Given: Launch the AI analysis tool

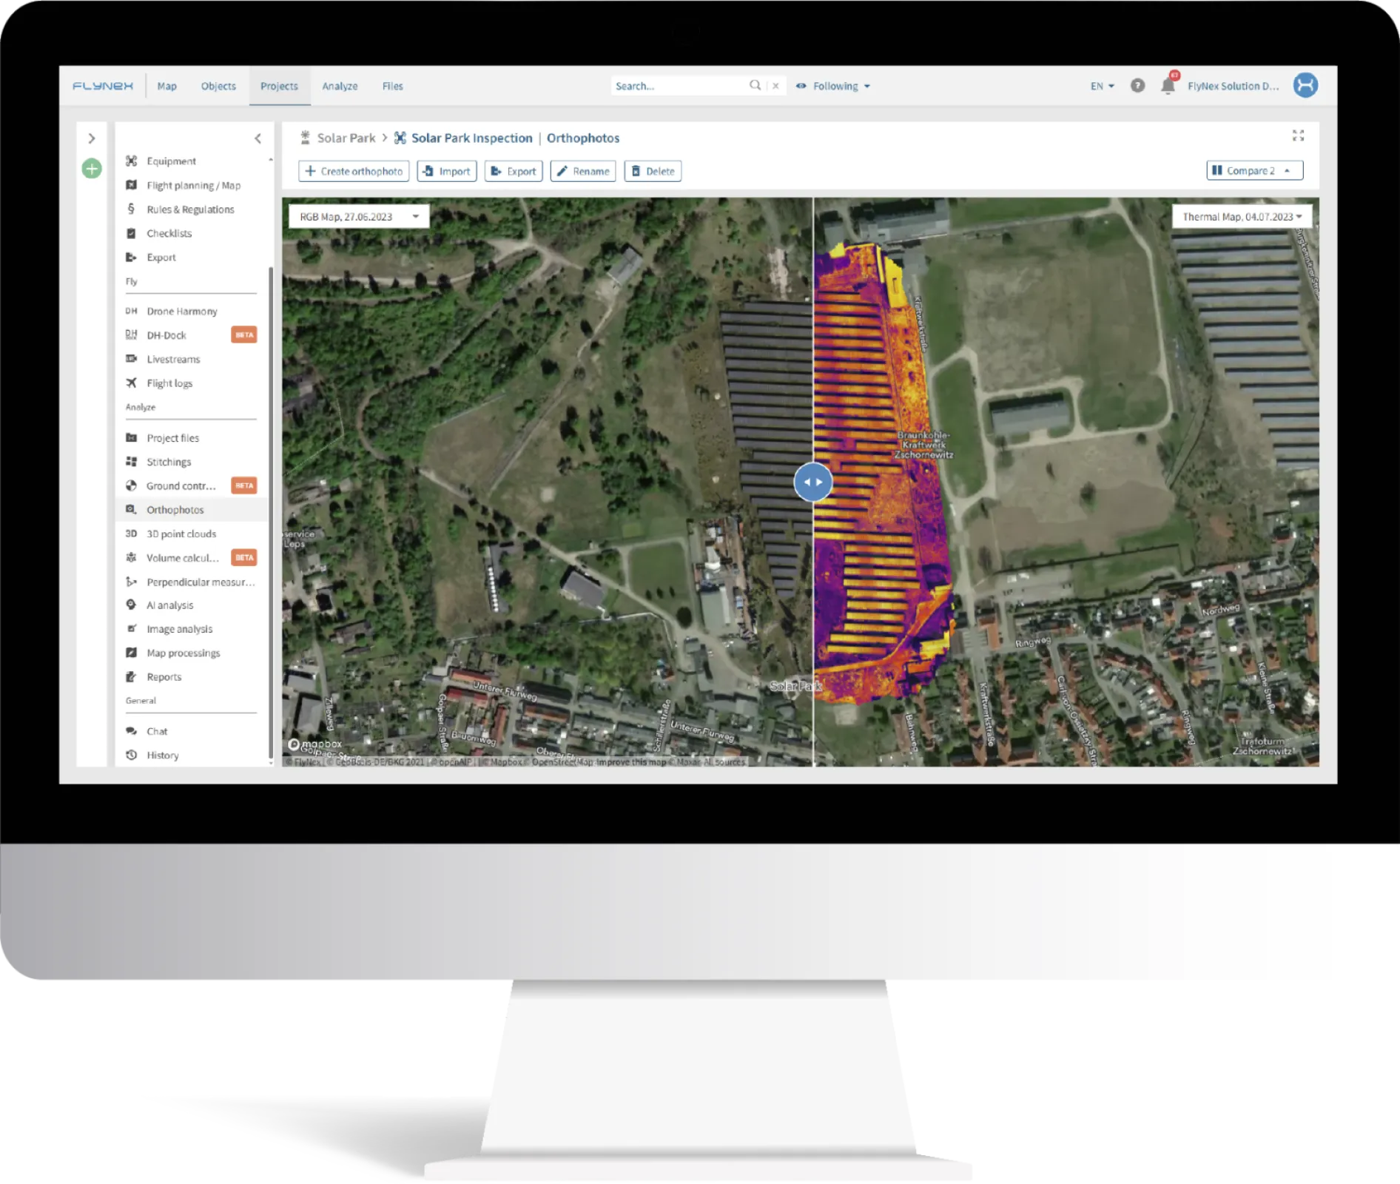Looking at the screenshot, I should (x=170, y=605).
